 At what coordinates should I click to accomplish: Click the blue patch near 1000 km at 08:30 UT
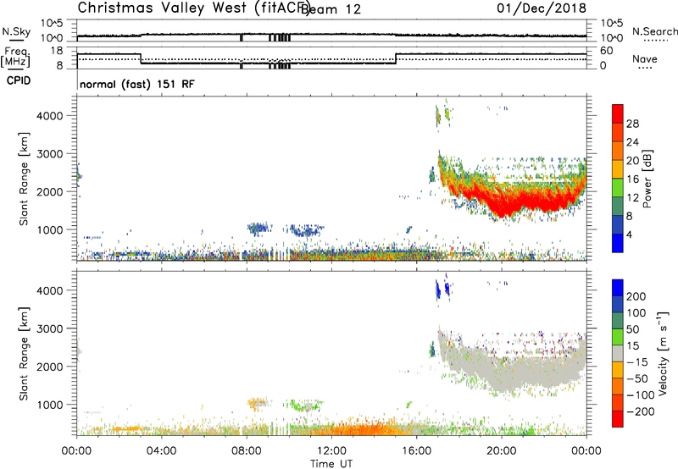[x=259, y=229]
